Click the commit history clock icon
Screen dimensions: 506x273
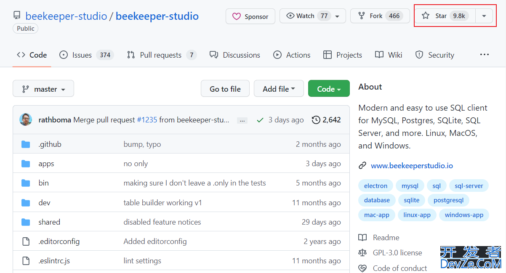coord(316,120)
